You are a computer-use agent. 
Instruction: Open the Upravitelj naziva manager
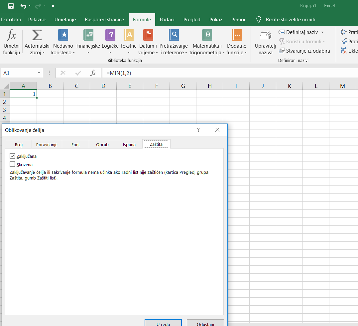pos(265,43)
